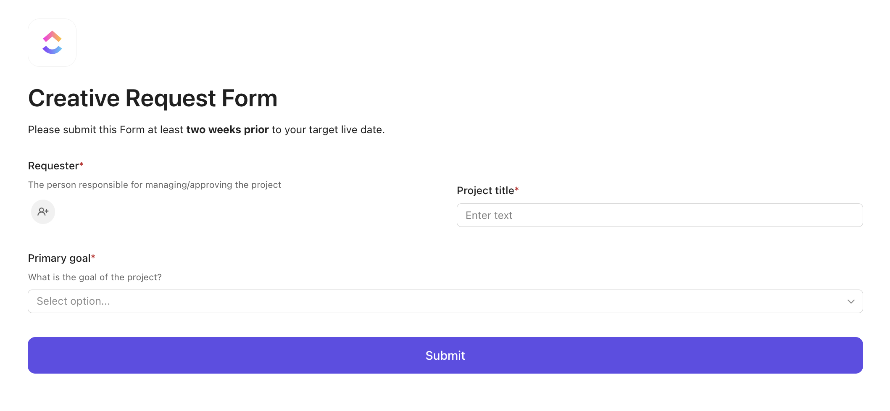Click the red asterisk beside Requester
The height and width of the screenshot is (411, 890).
82,164
